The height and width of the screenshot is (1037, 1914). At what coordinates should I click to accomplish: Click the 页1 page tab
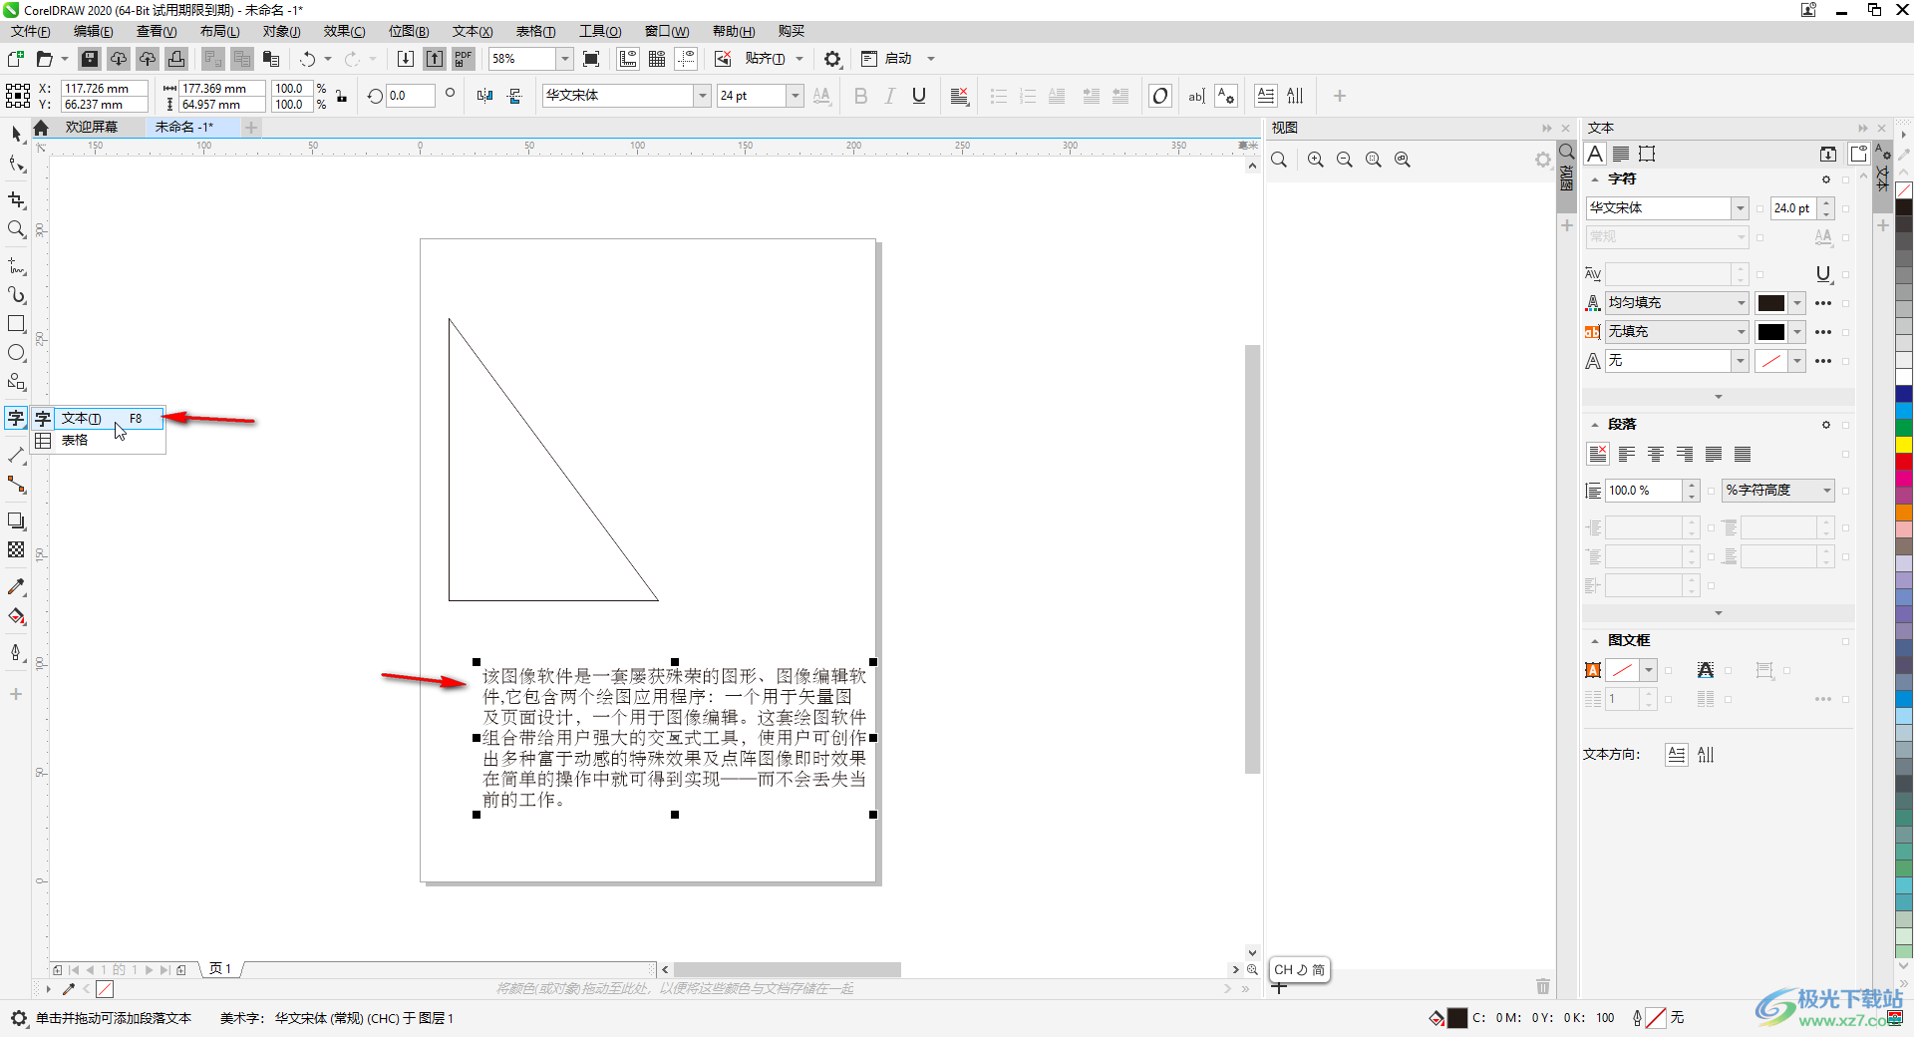coord(220,969)
